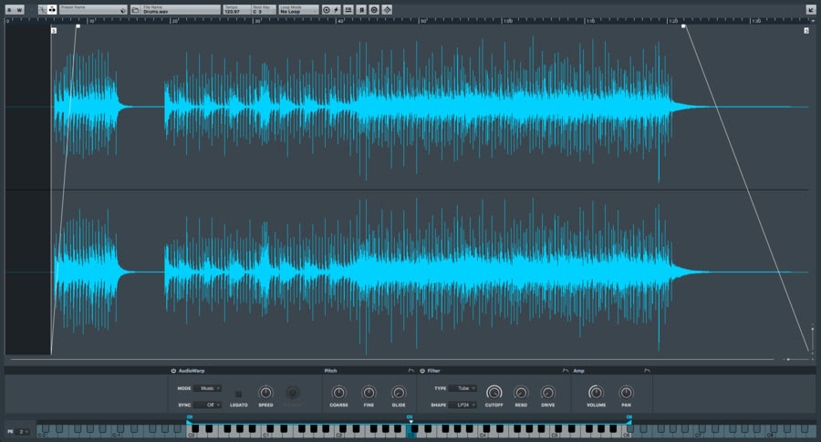Click the Glide knob
821x442 pixels.
399,392
